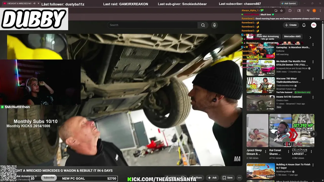
Task: Open the Stolen Demon 170 rebuild thumbnail
Action: tap(261, 68)
